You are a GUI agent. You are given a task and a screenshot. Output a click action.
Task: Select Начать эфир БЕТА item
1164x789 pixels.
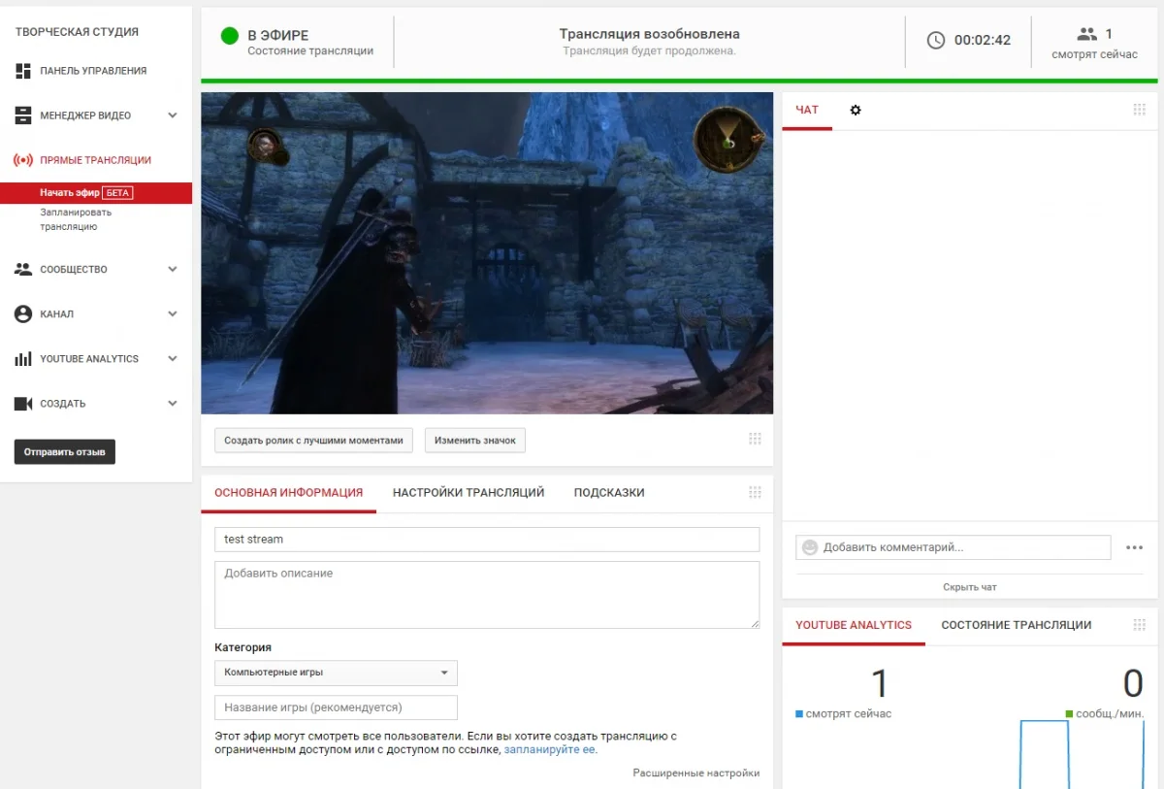coord(96,193)
